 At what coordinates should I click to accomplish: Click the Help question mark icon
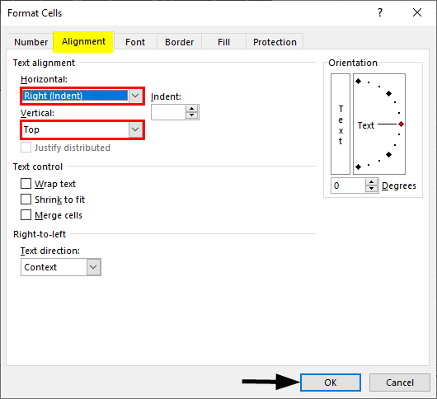[x=380, y=13]
